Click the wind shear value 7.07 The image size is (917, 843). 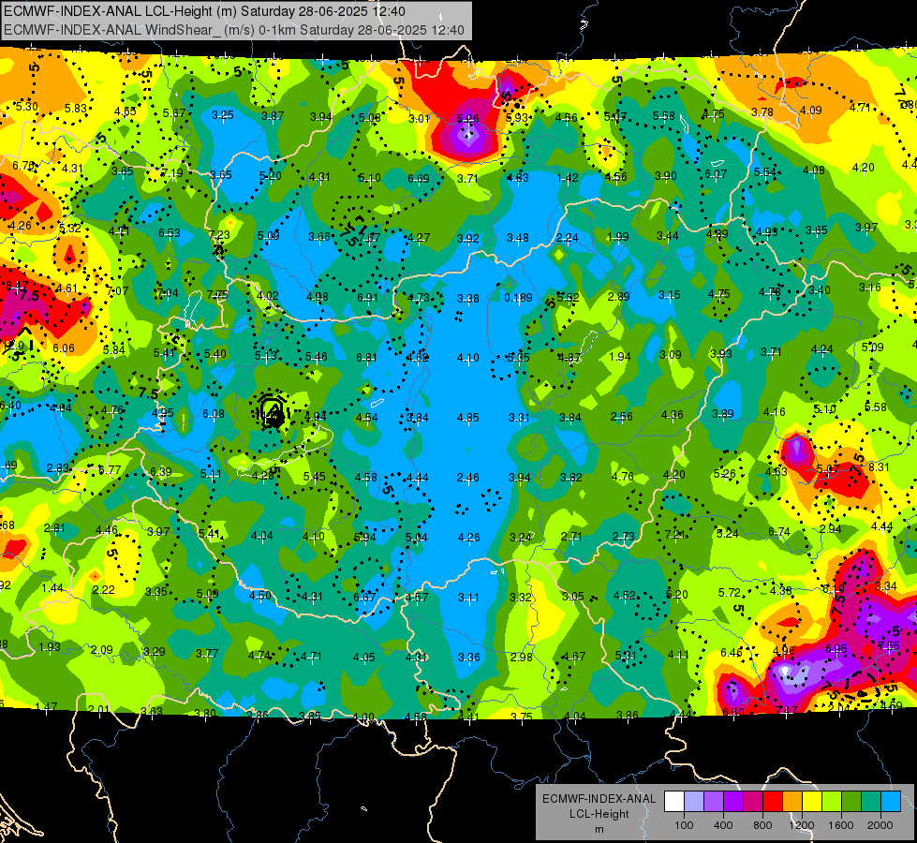coord(117,290)
